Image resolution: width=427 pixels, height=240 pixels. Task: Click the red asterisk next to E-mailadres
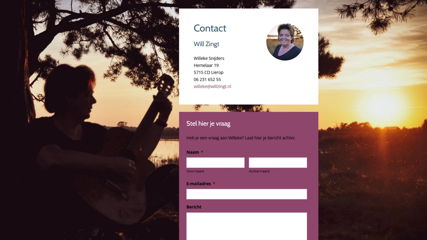[214, 184]
